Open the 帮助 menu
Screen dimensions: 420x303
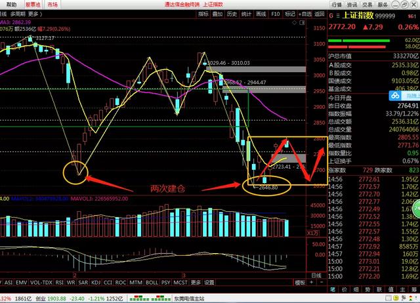coord(11,5)
